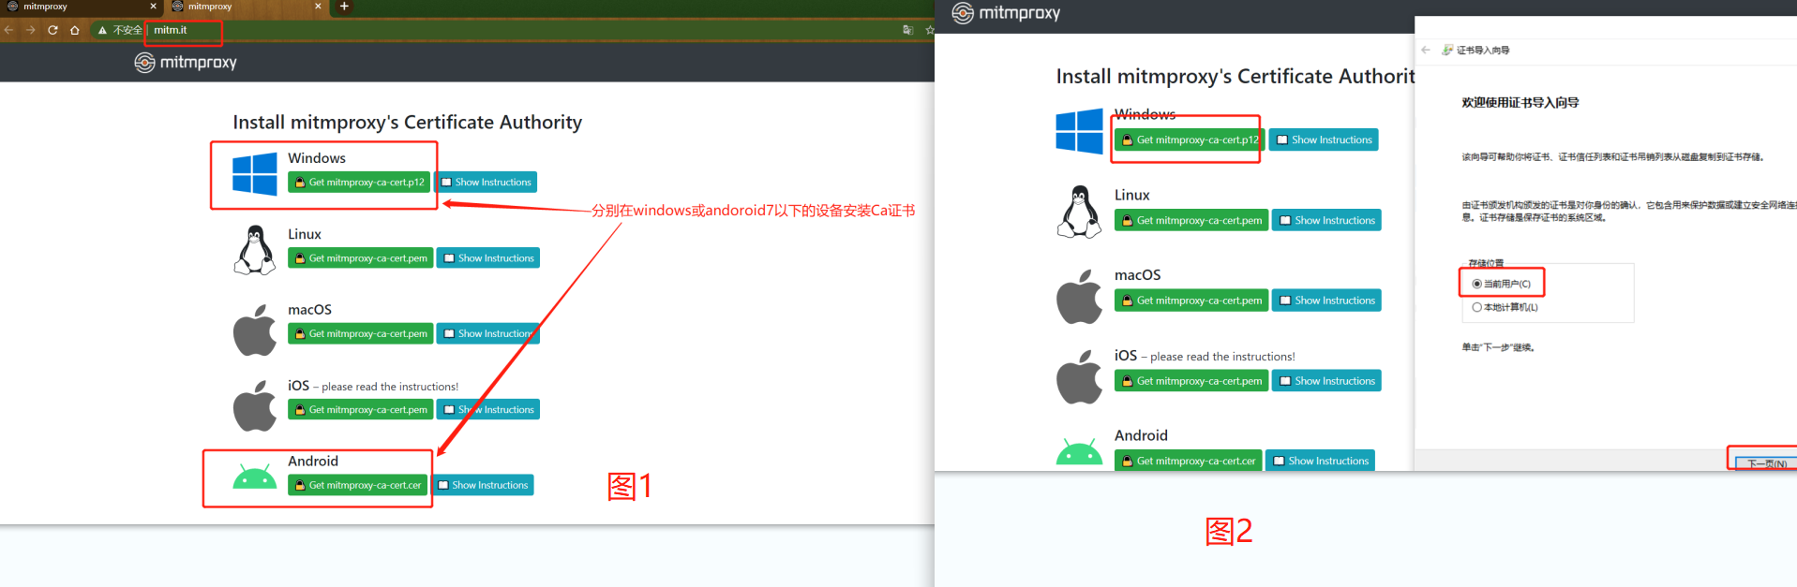This screenshot has height=587, width=1797.
Task: Click 'iOS – please read the instructions!' left page
Action: [x=373, y=386]
